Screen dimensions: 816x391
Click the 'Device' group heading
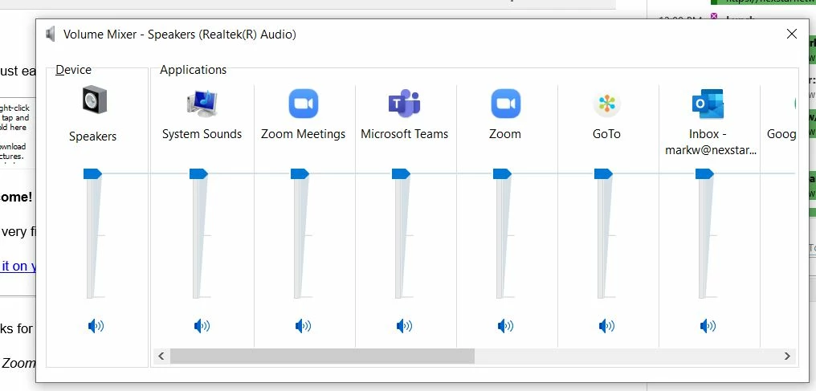click(73, 70)
